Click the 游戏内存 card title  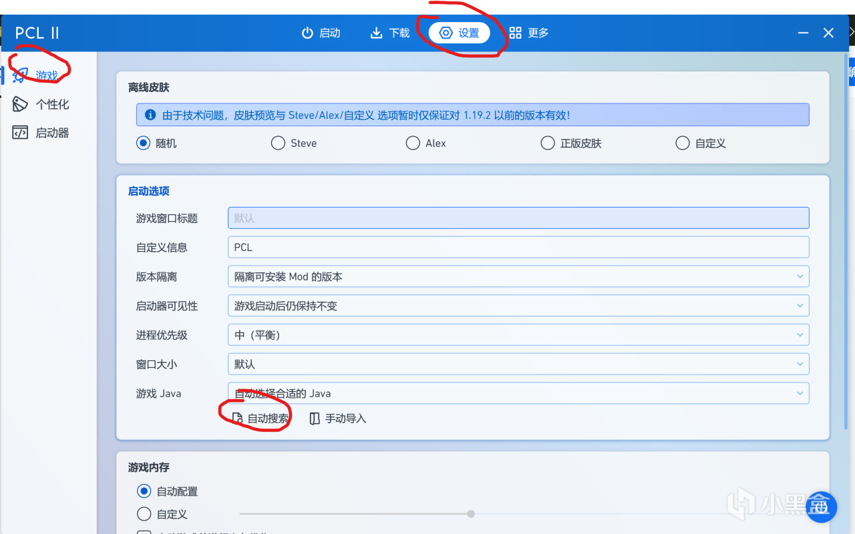(x=149, y=467)
